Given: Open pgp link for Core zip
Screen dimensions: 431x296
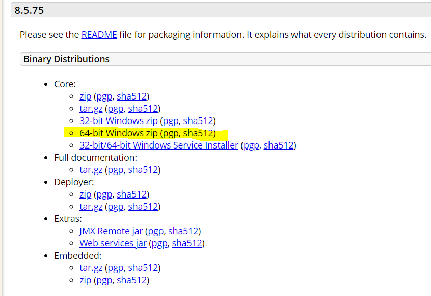Looking at the screenshot, I should click(104, 96).
